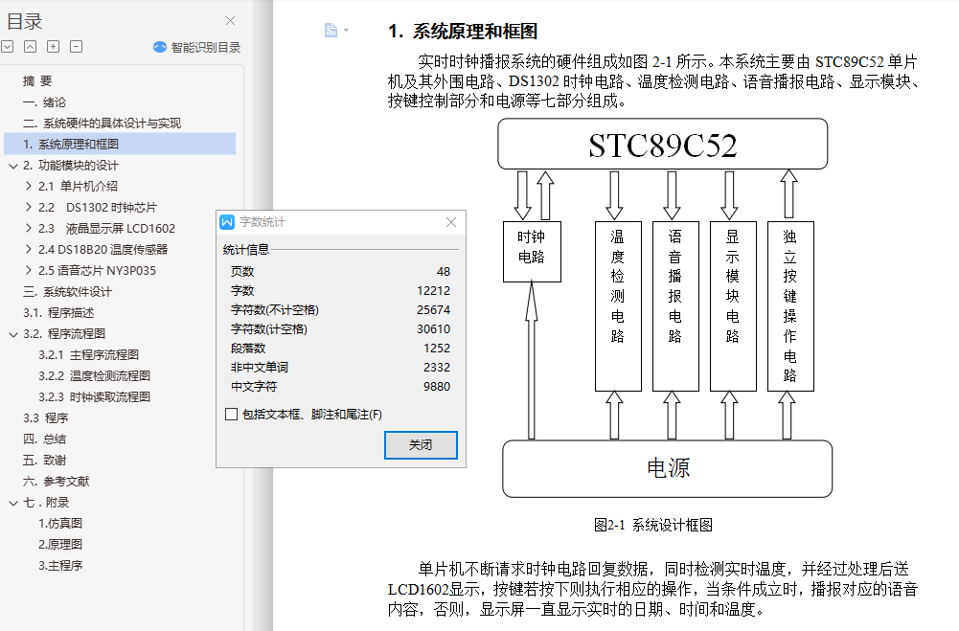Click the 显示模块电路 box in diagram
This screenshot has width=959, height=631.
pos(733,305)
